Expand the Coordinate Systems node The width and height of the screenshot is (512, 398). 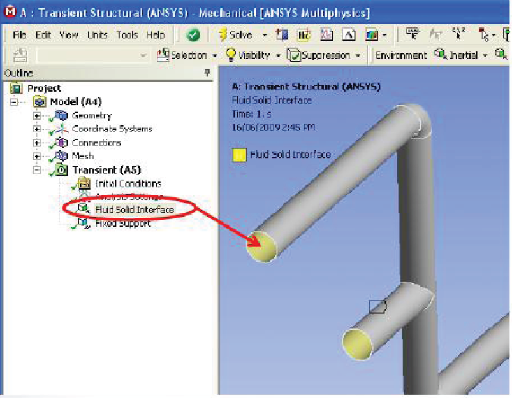36,129
